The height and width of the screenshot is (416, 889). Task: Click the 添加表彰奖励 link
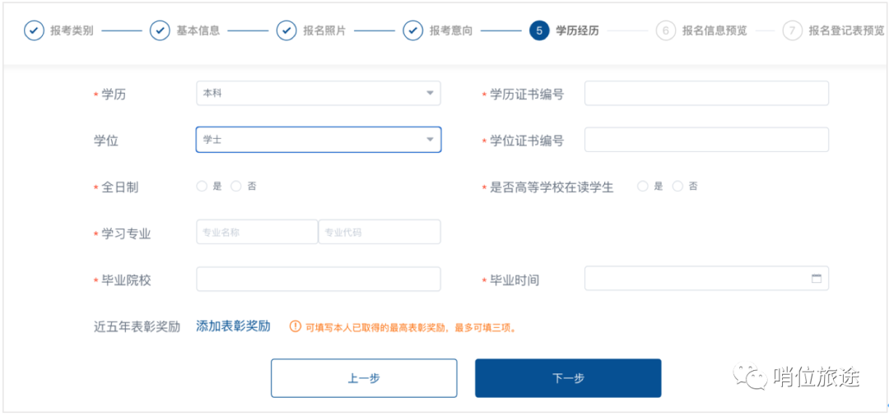pos(233,326)
